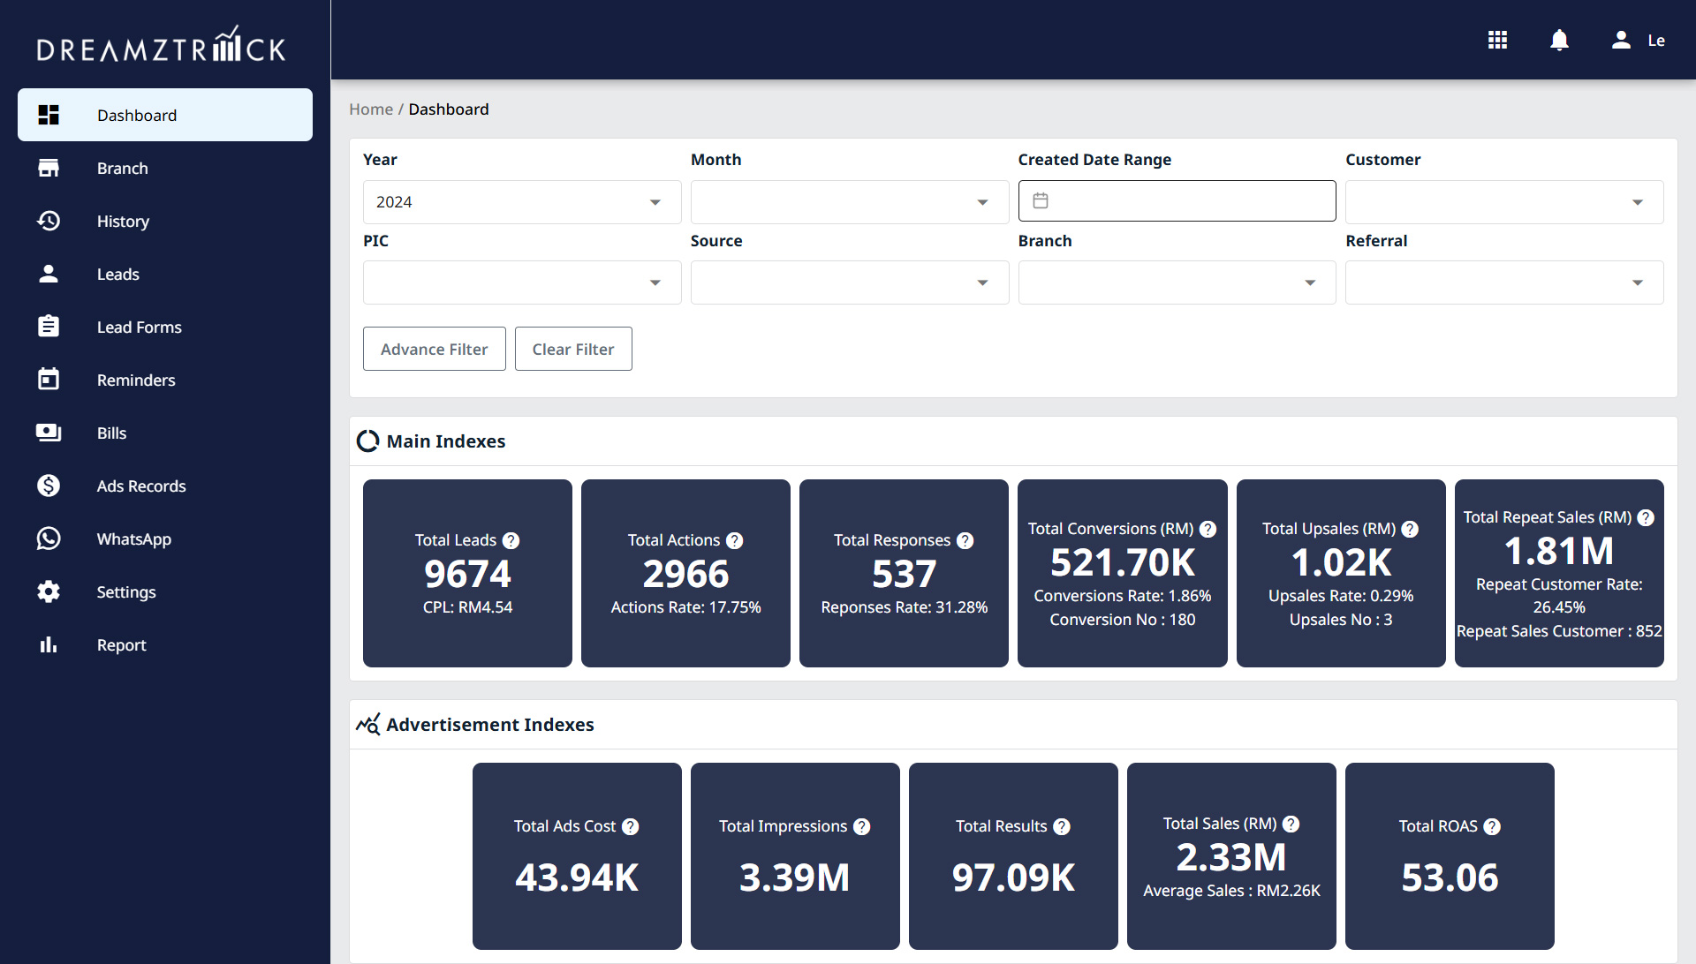Click help icon beside Total Impressions
The width and height of the screenshot is (1696, 964).
861,826
